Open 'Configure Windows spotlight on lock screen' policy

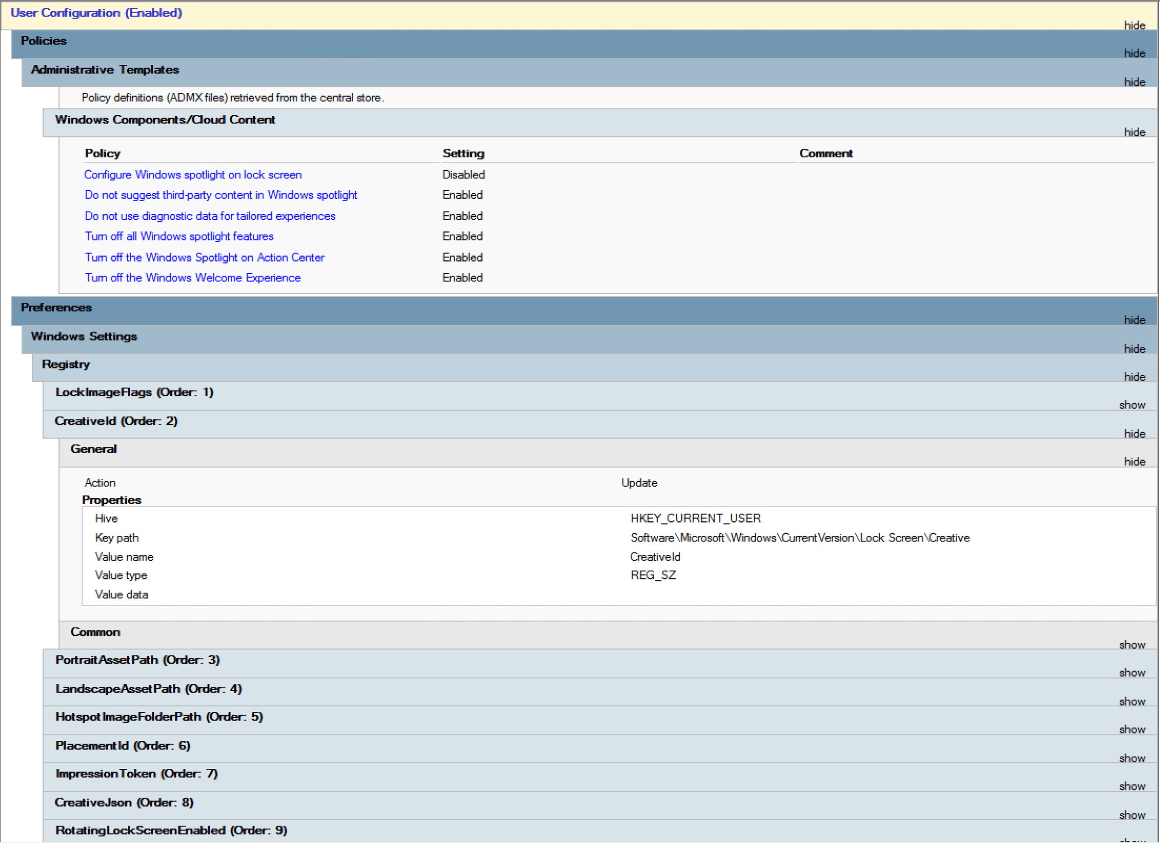click(x=193, y=175)
